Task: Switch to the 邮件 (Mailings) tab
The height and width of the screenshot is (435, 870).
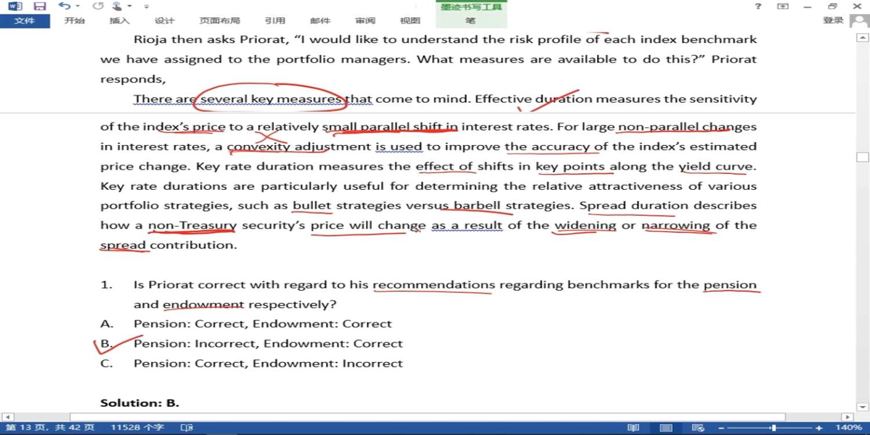Action: point(320,21)
